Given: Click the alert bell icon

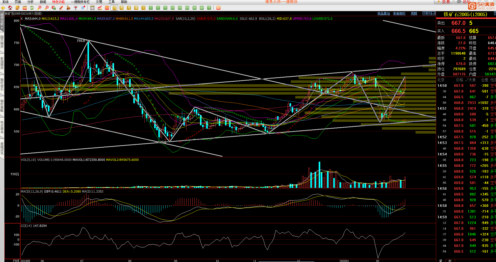Looking at the screenshot, I should pyautogui.click(x=68, y=8).
